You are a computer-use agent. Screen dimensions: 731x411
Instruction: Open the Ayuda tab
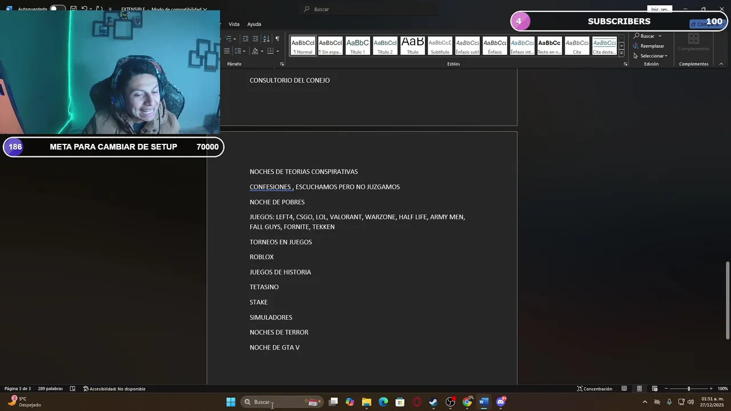(254, 24)
